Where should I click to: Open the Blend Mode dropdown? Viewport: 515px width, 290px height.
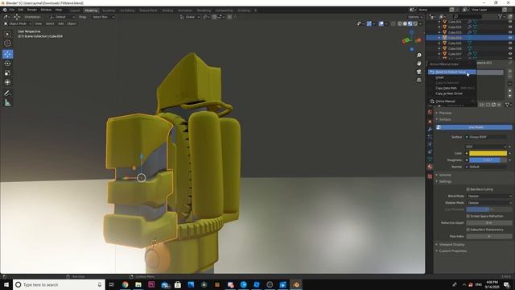(x=489, y=196)
